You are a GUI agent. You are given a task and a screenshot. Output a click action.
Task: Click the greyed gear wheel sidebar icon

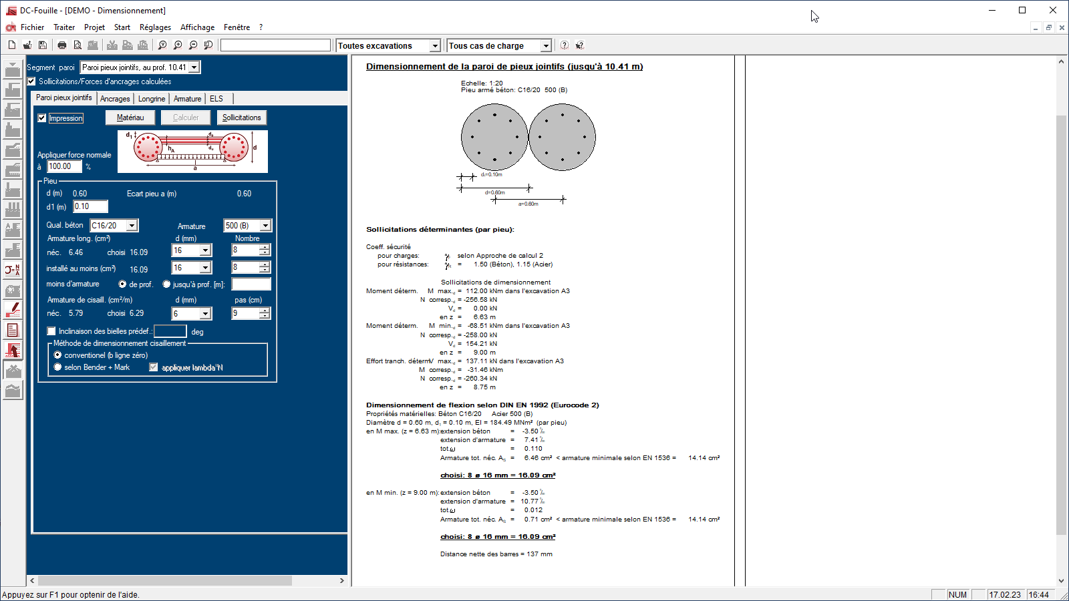13,290
